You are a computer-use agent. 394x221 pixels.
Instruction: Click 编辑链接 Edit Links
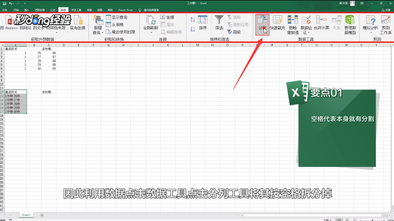(171, 32)
